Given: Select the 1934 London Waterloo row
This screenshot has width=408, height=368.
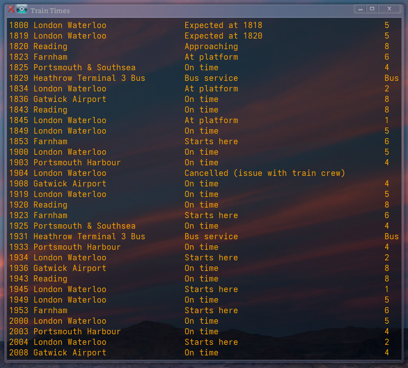Looking at the screenshot, I should coord(204,258).
